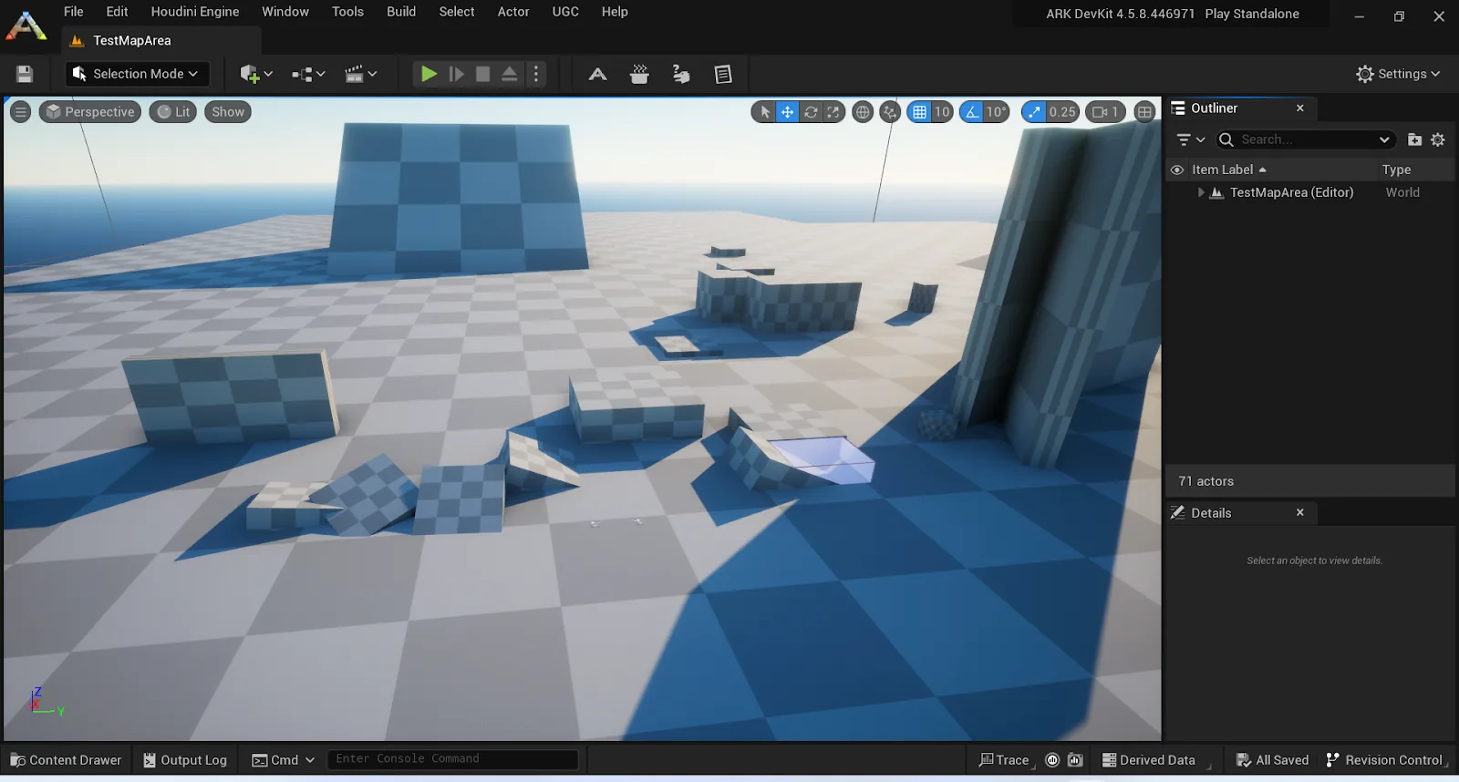Click the Eject from player button

(510, 74)
